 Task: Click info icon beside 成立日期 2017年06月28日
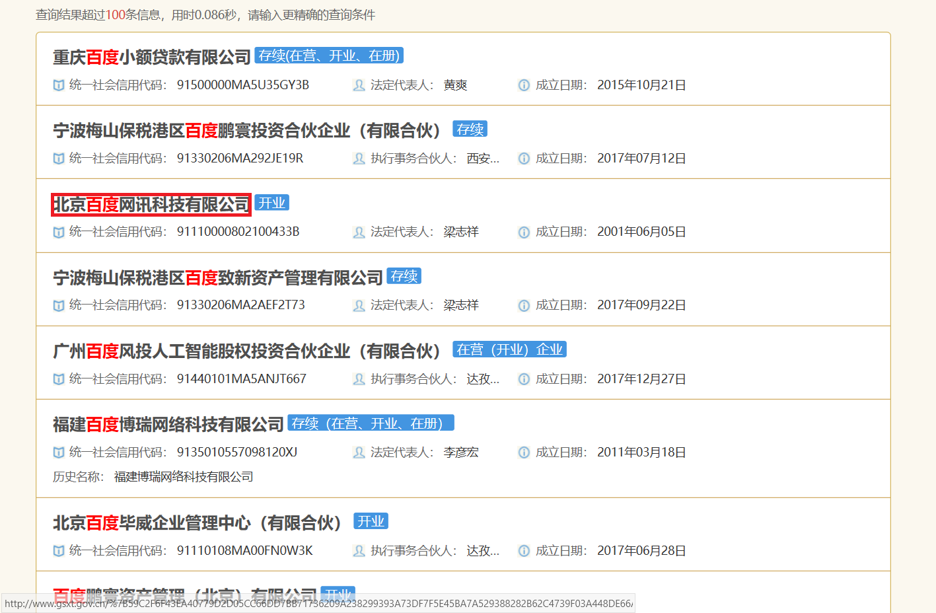tap(524, 551)
